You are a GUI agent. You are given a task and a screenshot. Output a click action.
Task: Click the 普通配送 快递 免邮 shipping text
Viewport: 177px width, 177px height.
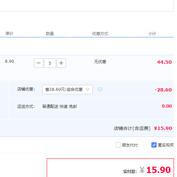coord(60,107)
